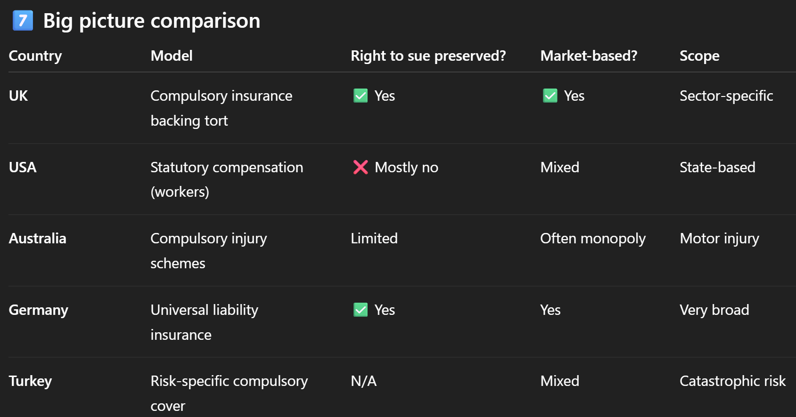
Task: Click the blue number 7 emoji icon
Action: [x=23, y=21]
